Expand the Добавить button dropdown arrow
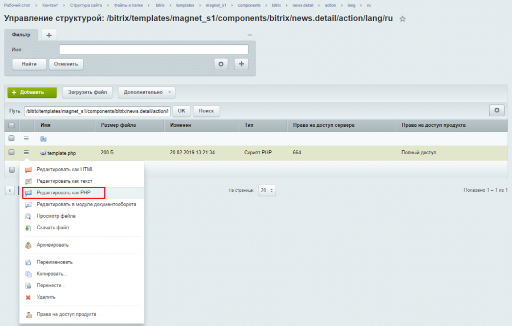The image size is (512, 326). pyautogui.click(x=51, y=92)
